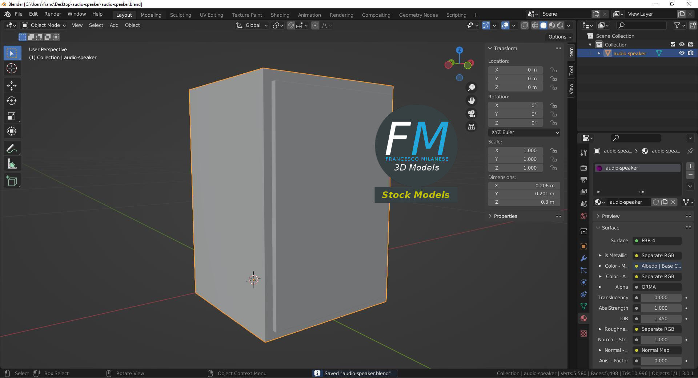This screenshot has width=698, height=378.
Task: Toggle X-ray display
Action: 524,25
